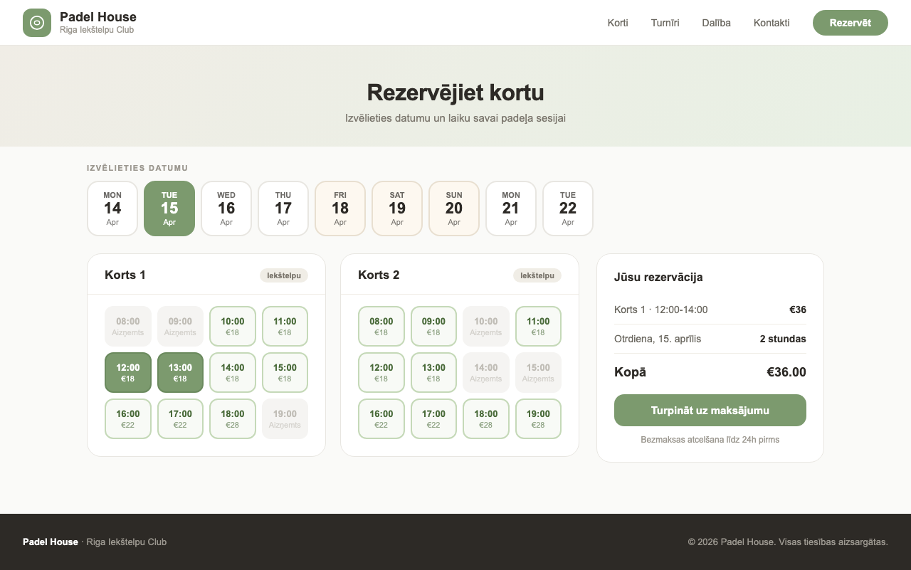
Task: Select the 18:00 €28 slot on Korts 1
Action: [233, 418]
